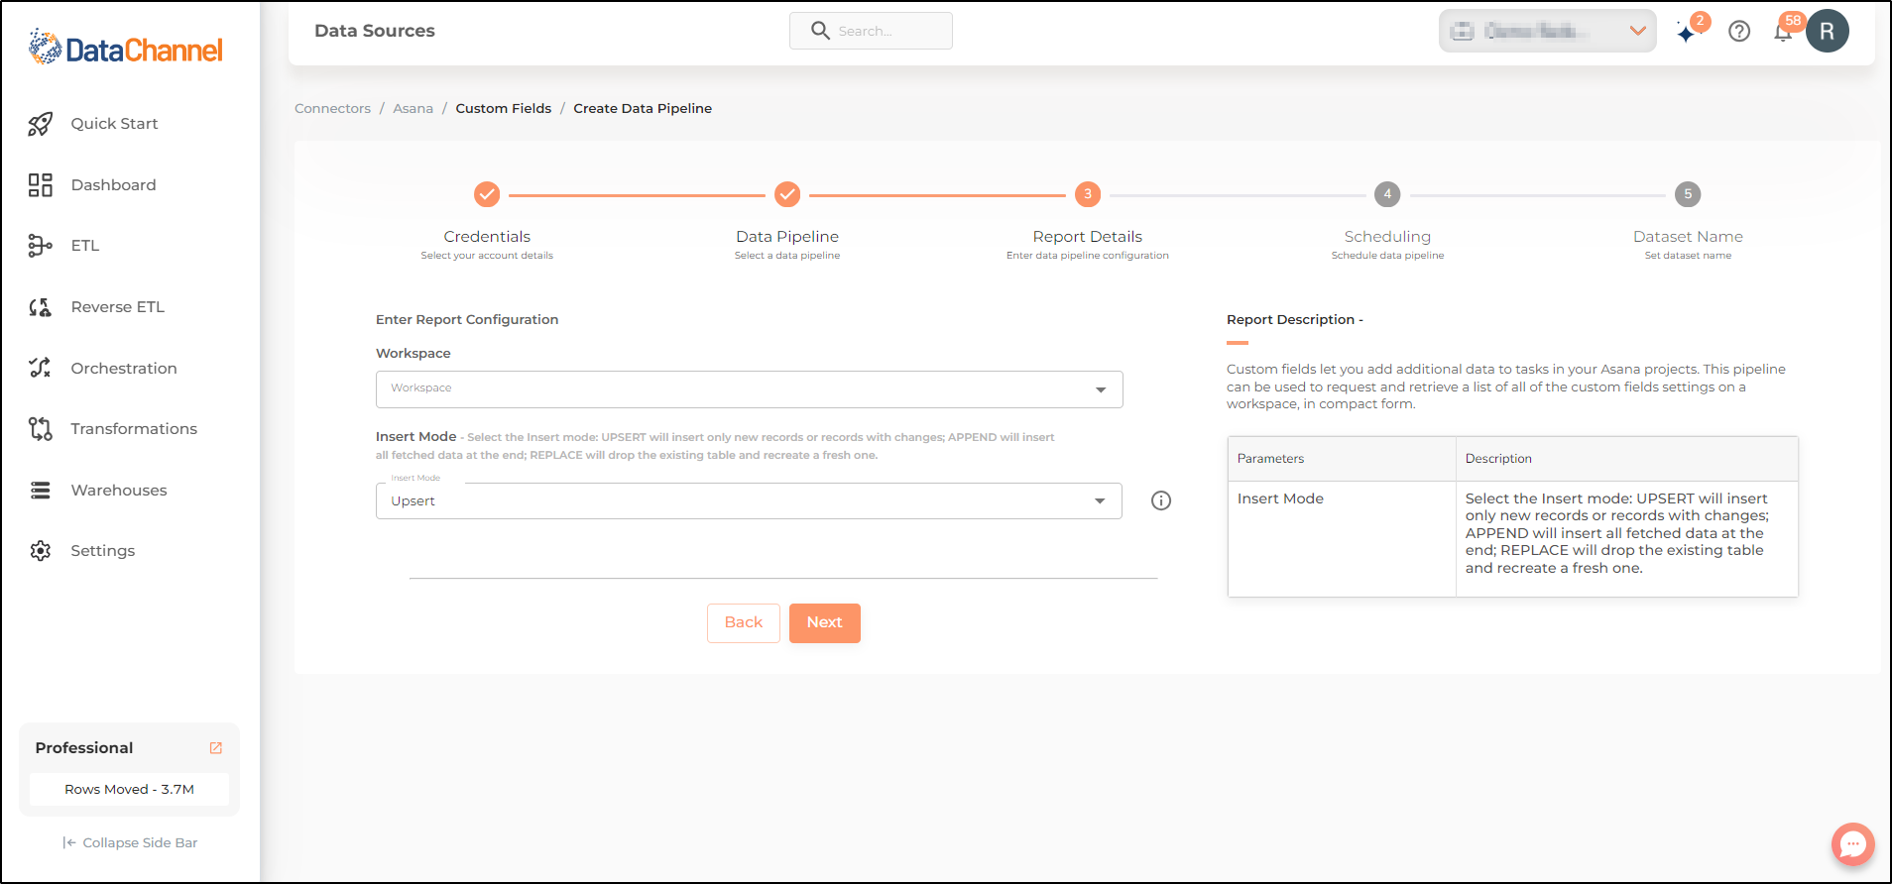Open the chat support bubble

tap(1852, 844)
